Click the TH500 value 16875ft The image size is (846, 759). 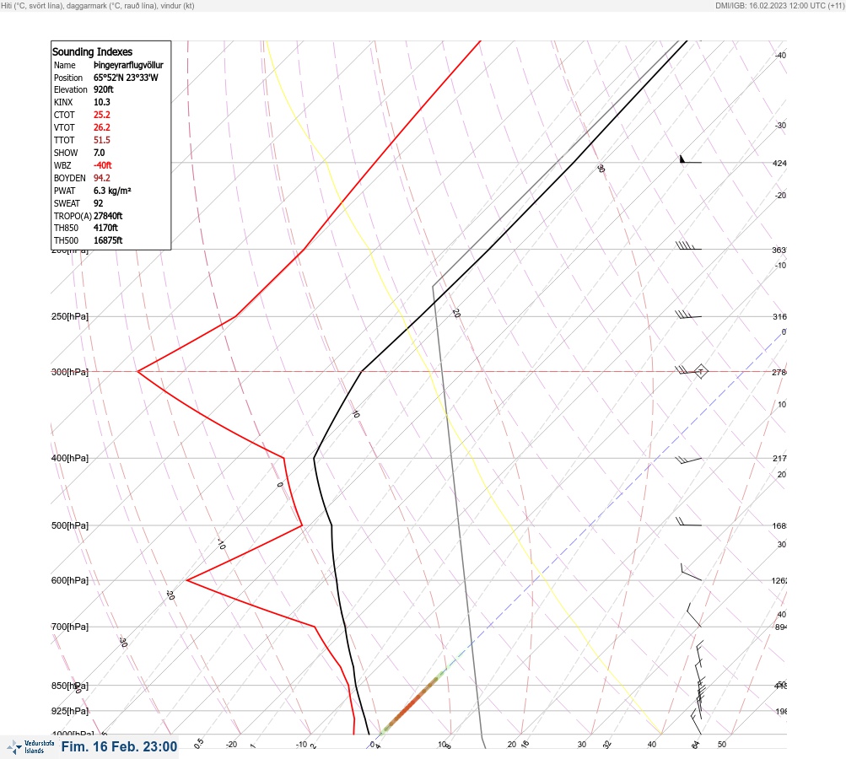pyautogui.click(x=108, y=240)
